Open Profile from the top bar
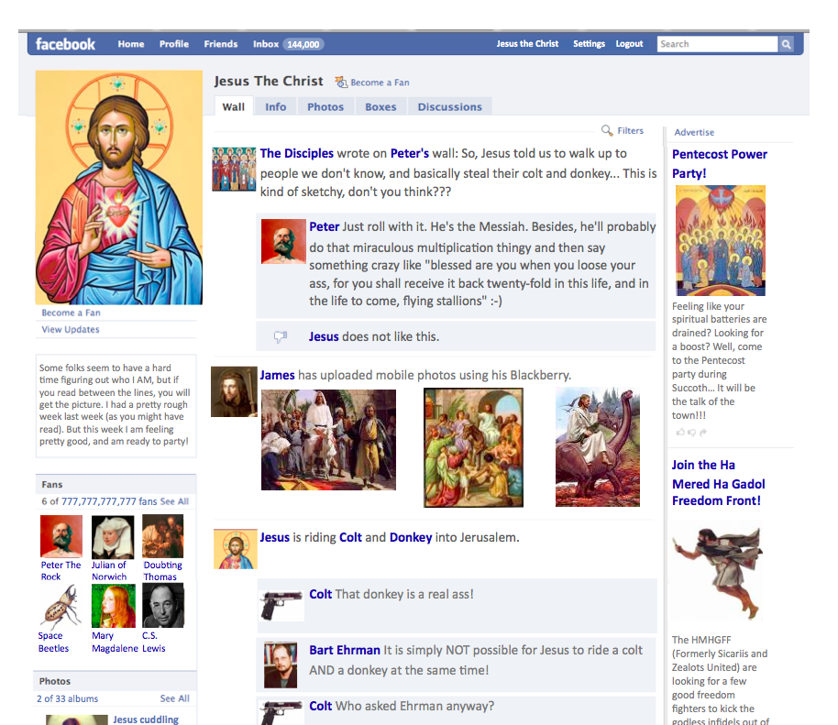 [173, 44]
